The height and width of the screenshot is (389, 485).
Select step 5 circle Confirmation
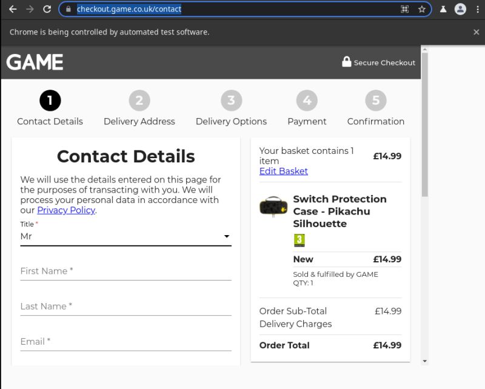pyautogui.click(x=376, y=101)
